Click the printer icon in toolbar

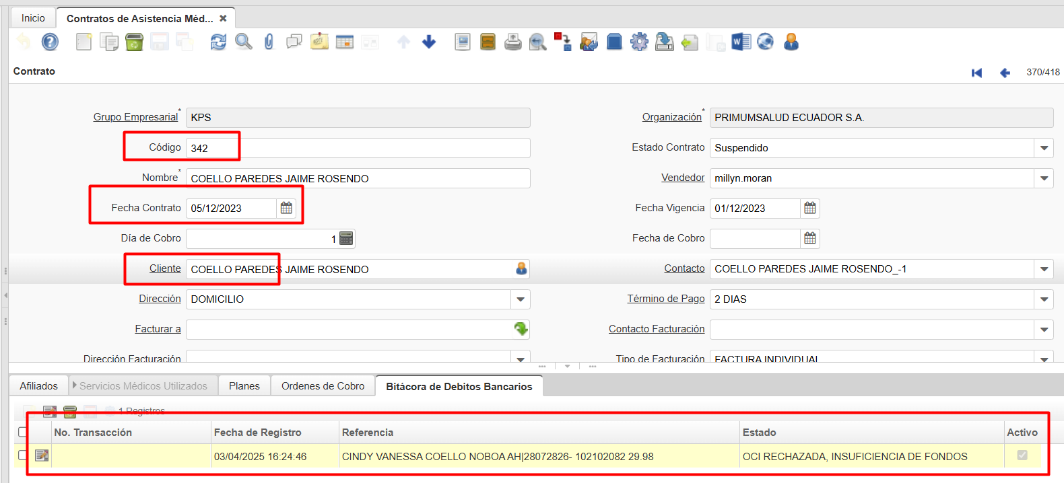click(512, 42)
